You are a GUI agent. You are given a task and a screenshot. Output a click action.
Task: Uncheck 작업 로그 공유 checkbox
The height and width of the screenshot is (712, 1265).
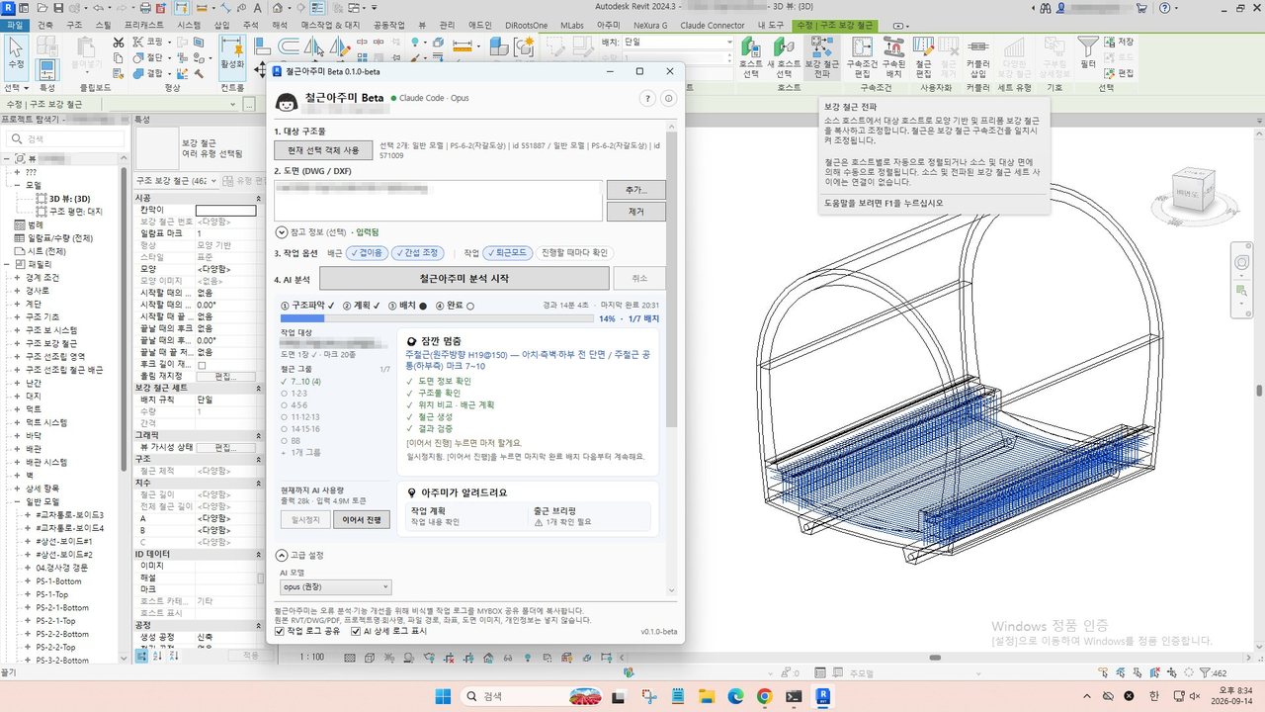(x=280, y=631)
